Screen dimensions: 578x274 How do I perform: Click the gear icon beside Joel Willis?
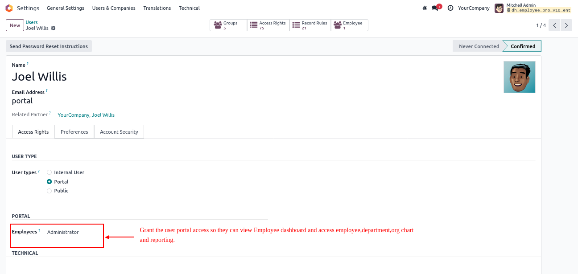[x=54, y=28]
